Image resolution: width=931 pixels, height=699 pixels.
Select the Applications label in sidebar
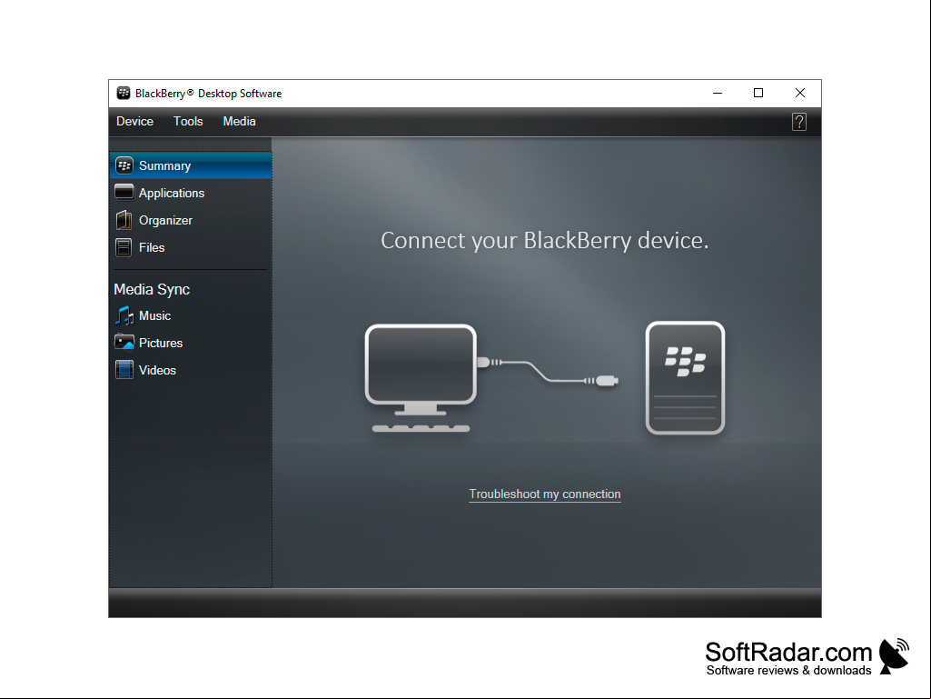coord(172,194)
